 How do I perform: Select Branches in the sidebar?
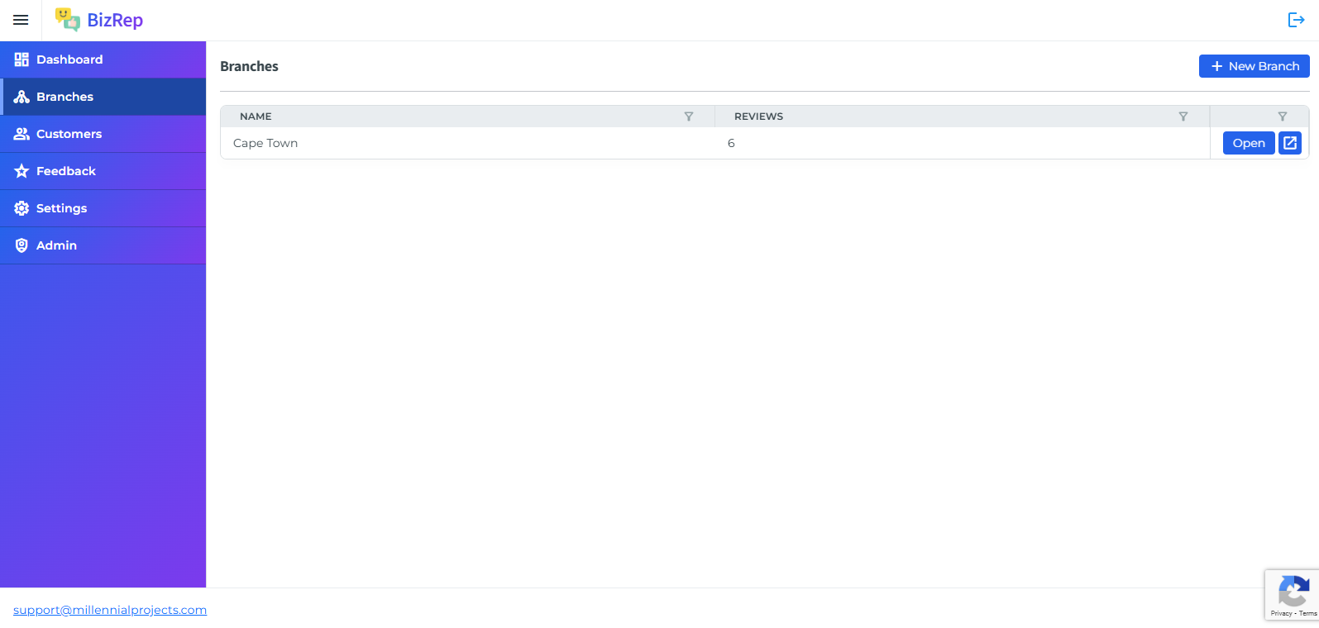pos(103,97)
